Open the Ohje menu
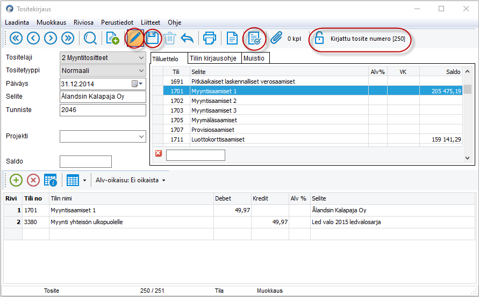Screen dimensions: 479x297 click(x=174, y=23)
